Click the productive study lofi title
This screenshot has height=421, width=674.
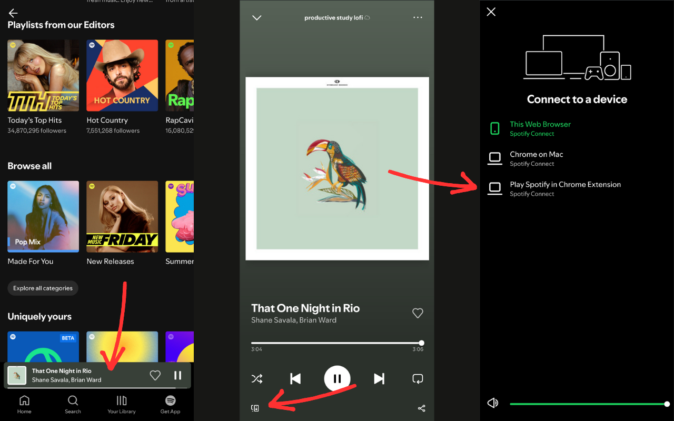tap(337, 18)
